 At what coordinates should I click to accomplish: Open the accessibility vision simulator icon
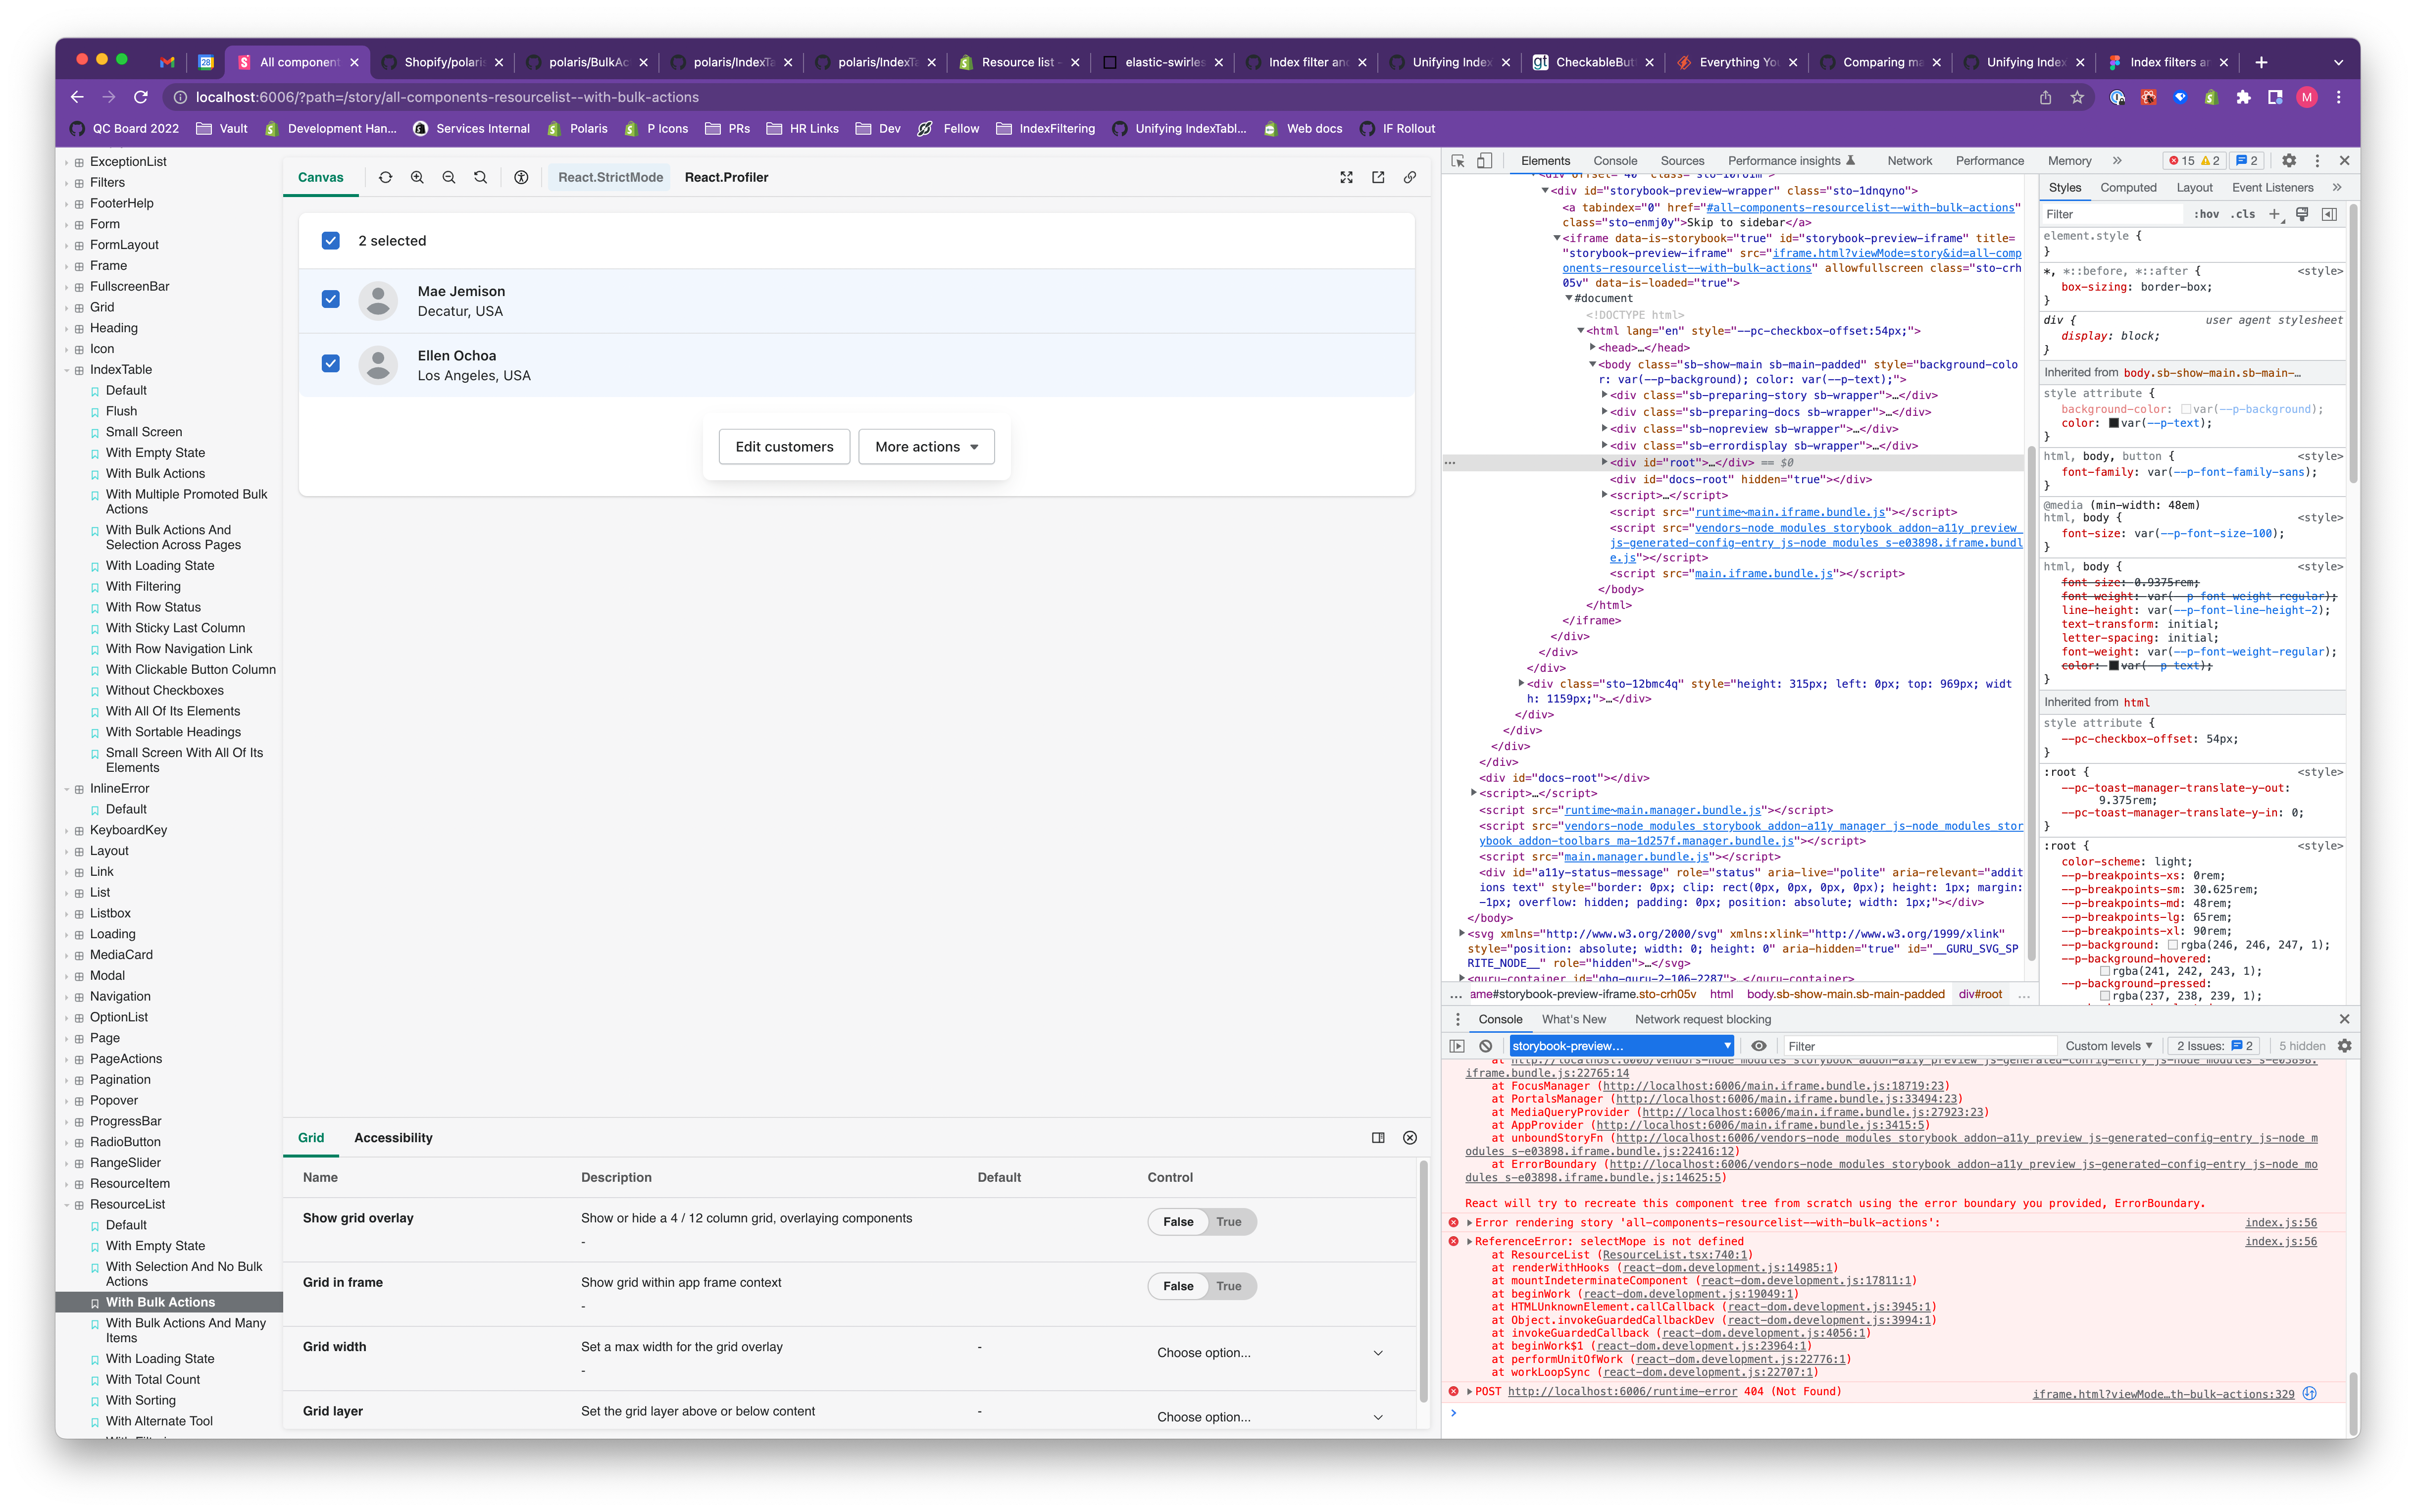click(521, 177)
